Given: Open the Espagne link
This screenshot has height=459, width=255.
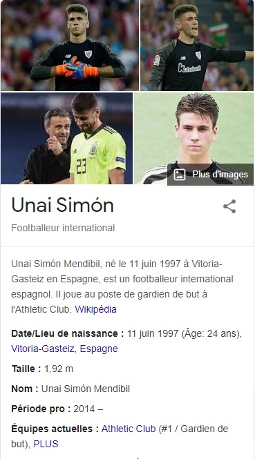Looking at the screenshot, I should click(x=99, y=349).
